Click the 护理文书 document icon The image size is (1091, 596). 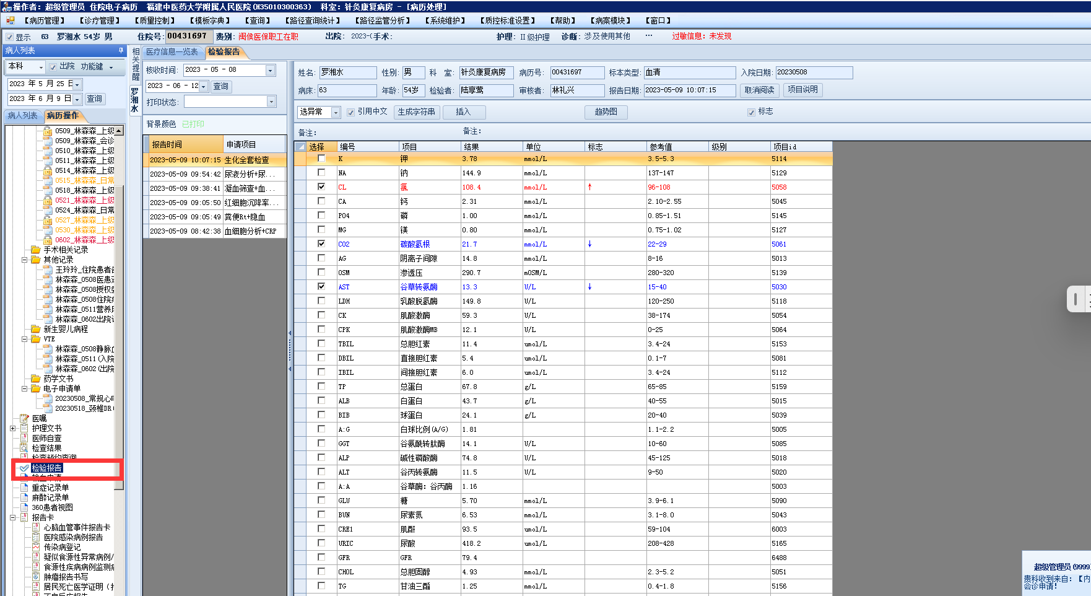point(25,428)
